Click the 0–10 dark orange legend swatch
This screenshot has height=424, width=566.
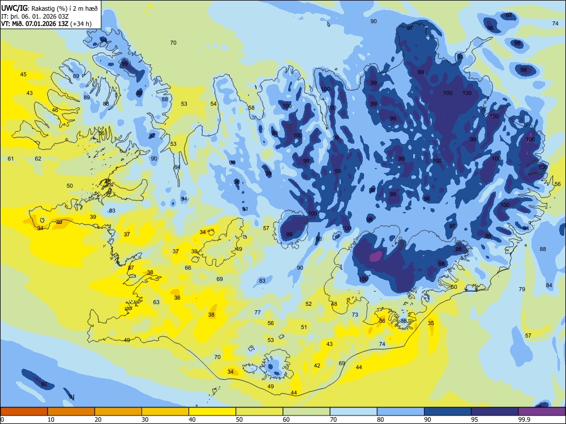(x=24, y=412)
